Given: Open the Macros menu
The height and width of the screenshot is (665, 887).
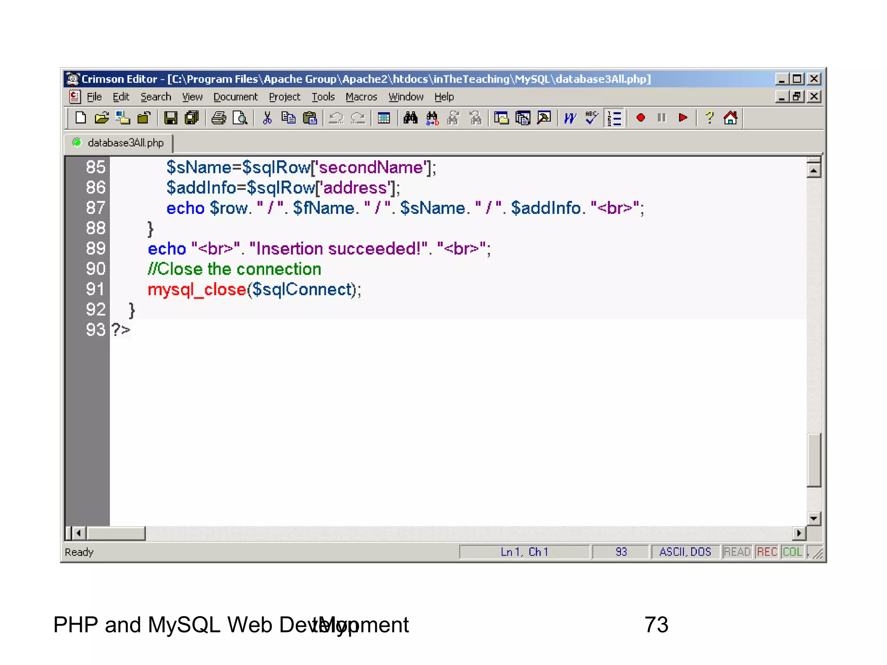Looking at the screenshot, I should [x=361, y=97].
